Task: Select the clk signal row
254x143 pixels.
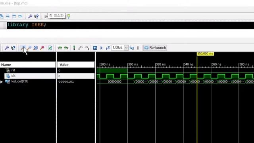Action: 30,76
